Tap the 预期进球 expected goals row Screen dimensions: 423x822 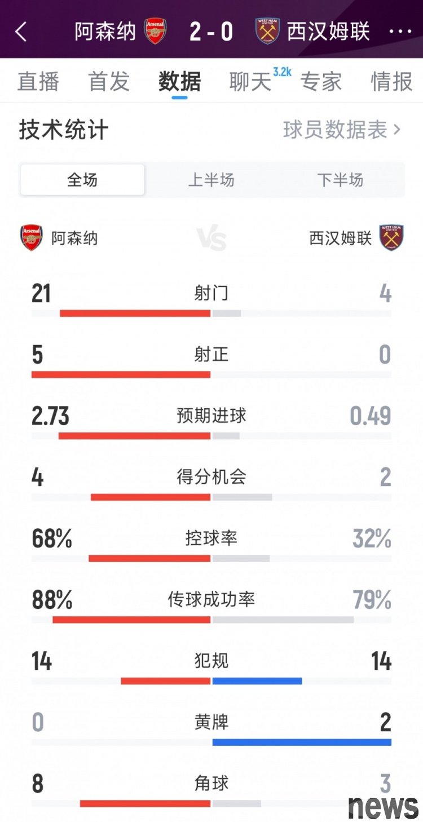tap(211, 416)
